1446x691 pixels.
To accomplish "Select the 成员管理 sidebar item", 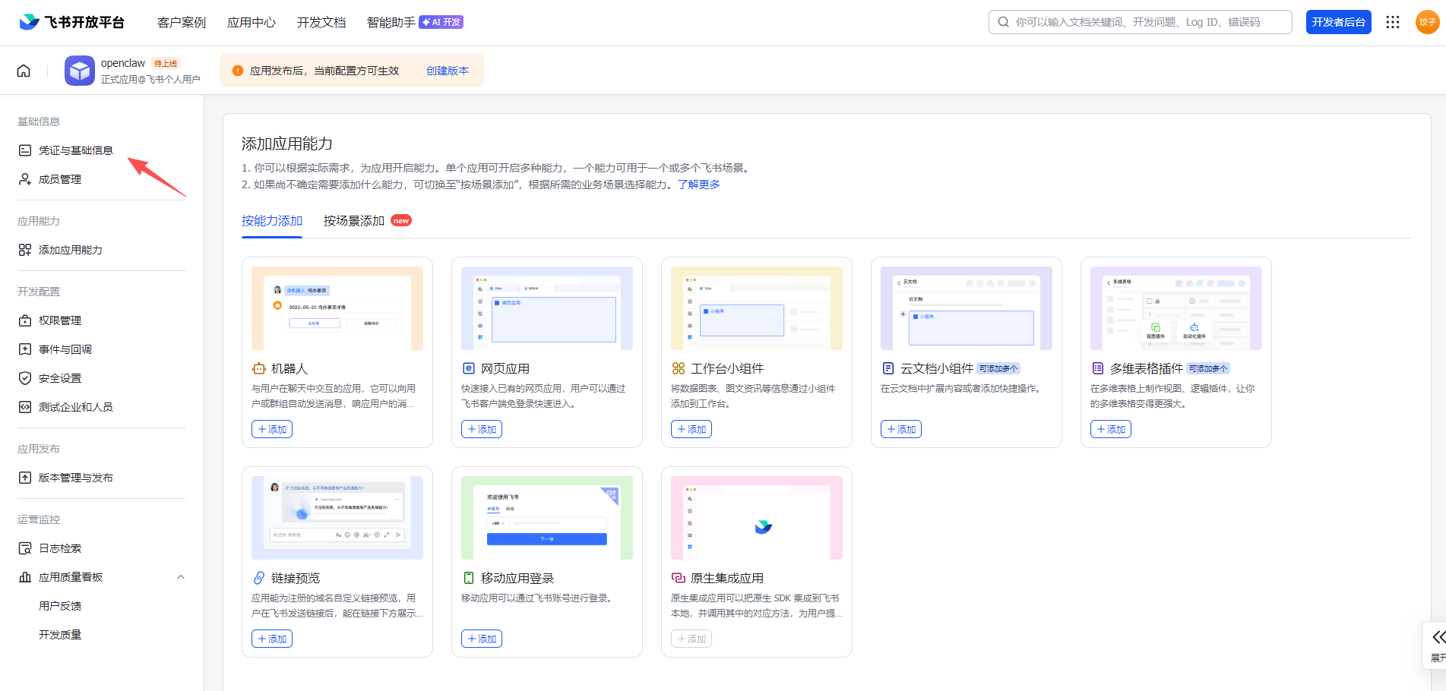I will [59, 178].
